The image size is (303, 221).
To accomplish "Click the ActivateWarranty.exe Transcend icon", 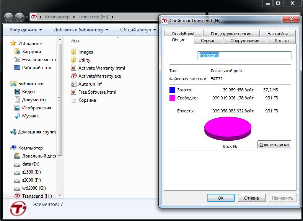I will point(73,76).
